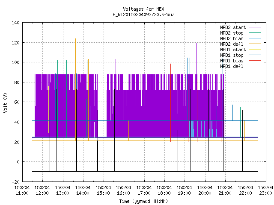
Task: Click the 18:00 x-axis time label
Action: point(164,193)
